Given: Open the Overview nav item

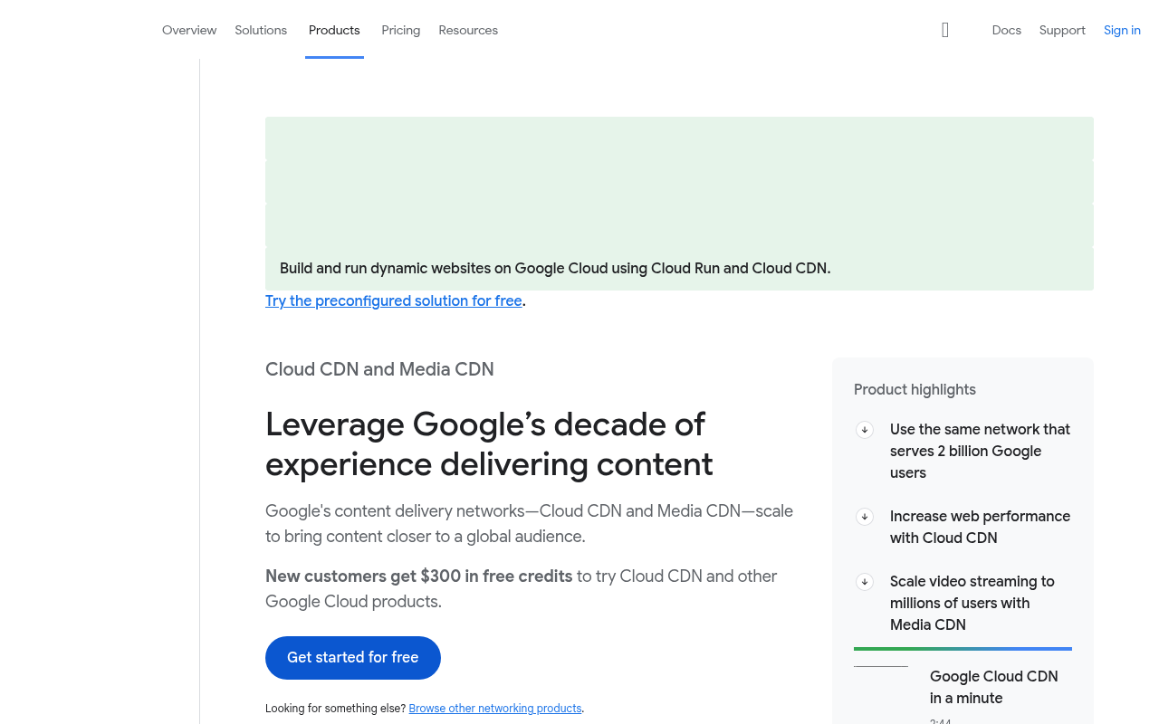Looking at the screenshot, I should click(189, 30).
